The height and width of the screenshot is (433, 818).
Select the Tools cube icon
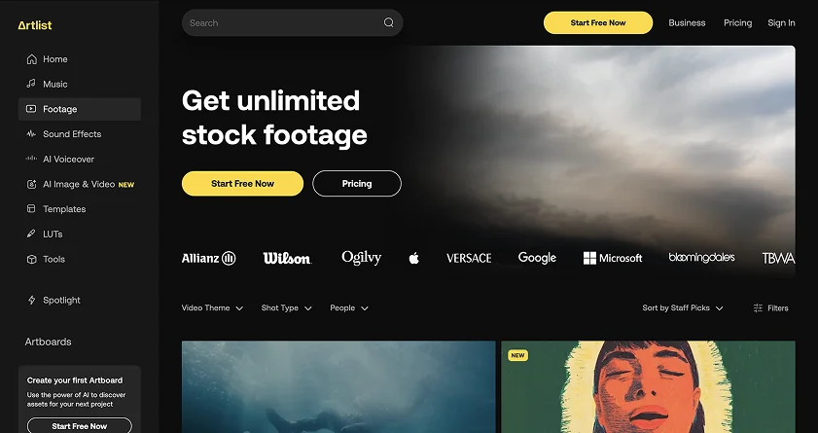tap(31, 259)
